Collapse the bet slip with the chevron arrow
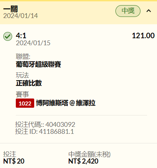The image size is (157, 168). 149,11
